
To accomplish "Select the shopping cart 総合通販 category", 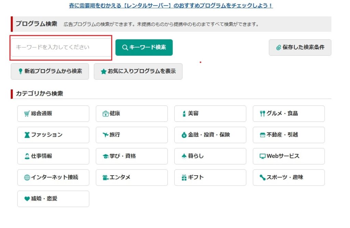I will (x=53, y=114).
